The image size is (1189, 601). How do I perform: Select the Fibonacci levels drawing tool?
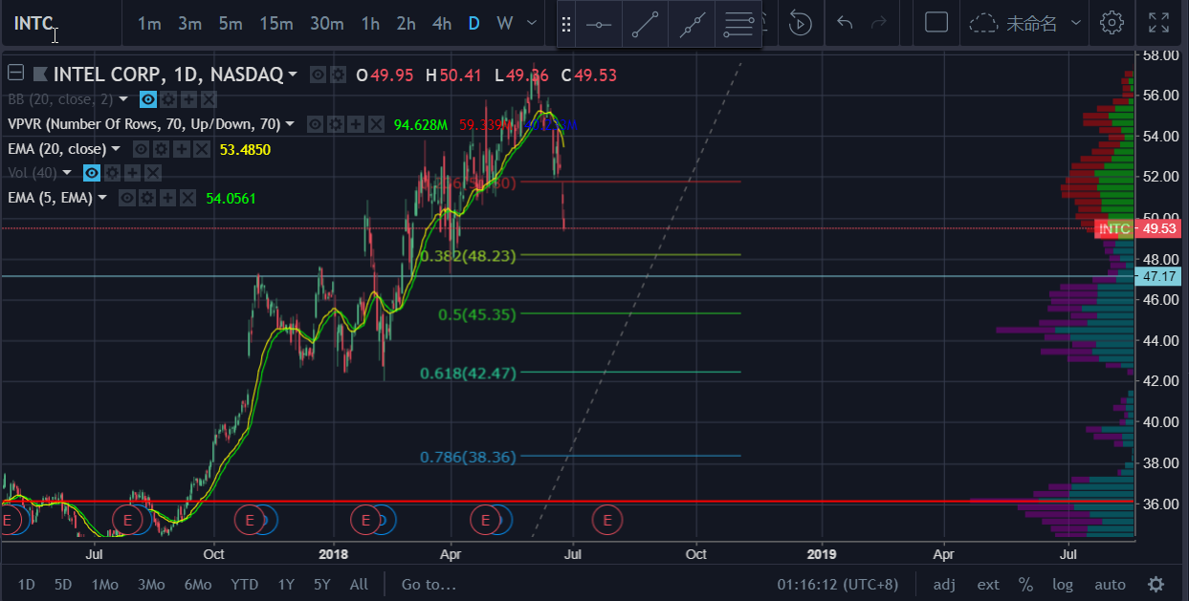coord(738,25)
